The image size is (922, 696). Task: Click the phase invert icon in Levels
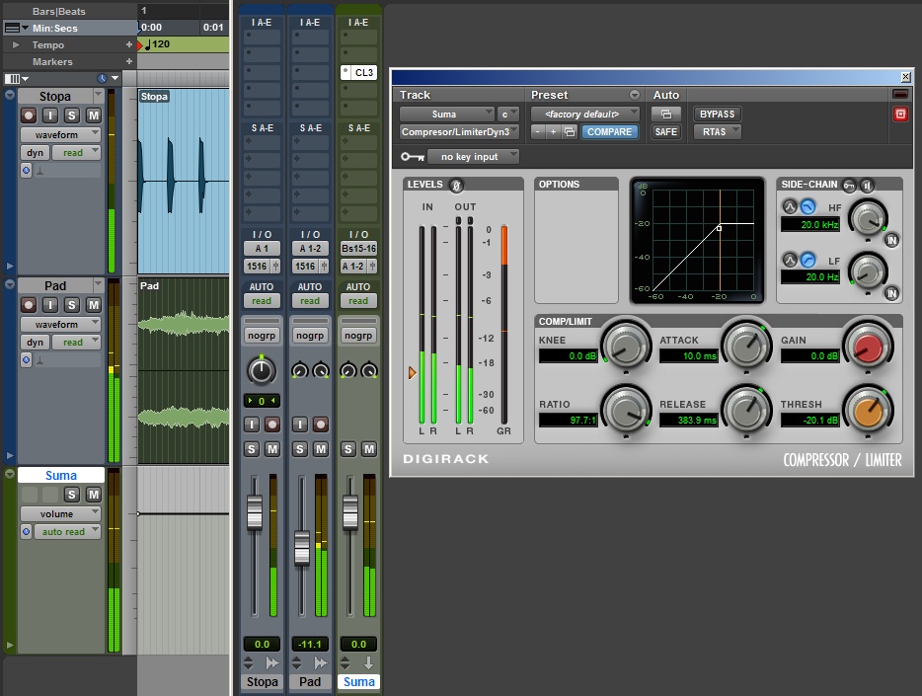click(456, 185)
